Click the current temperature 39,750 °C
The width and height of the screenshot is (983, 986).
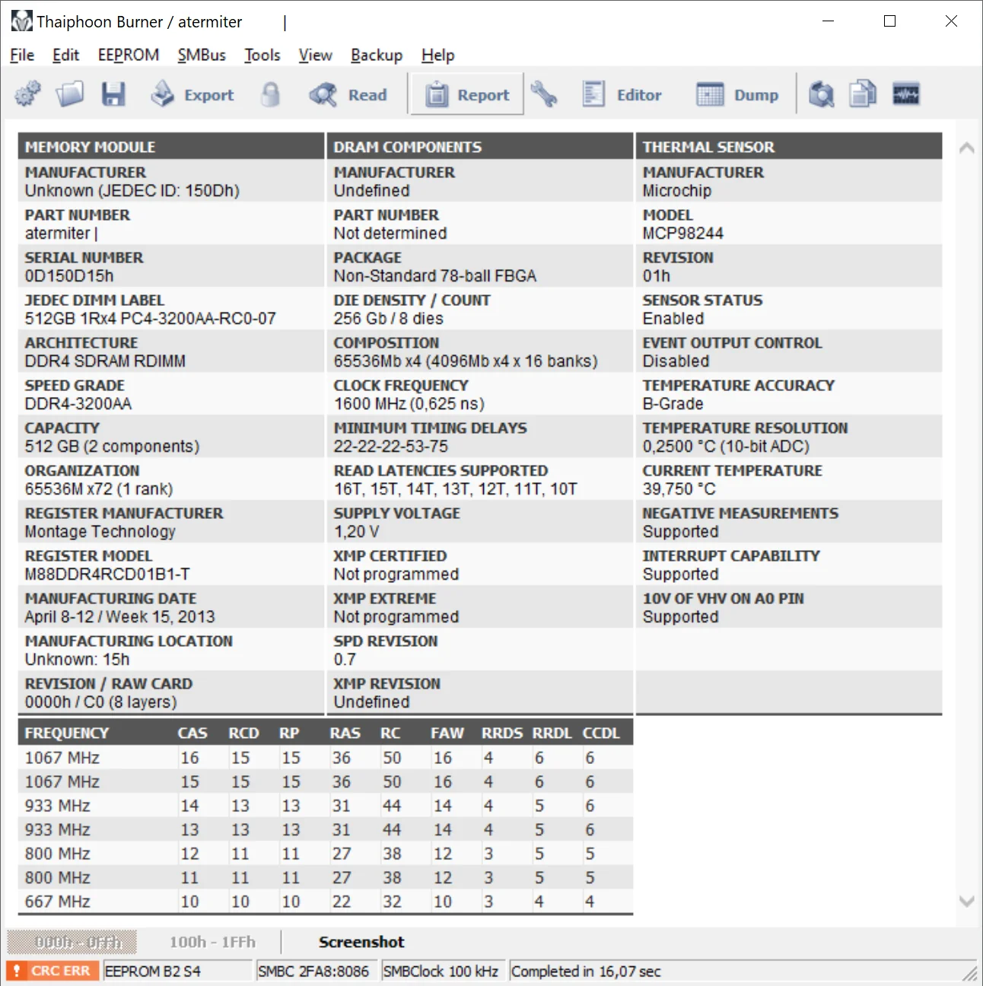click(x=679, y=489)
